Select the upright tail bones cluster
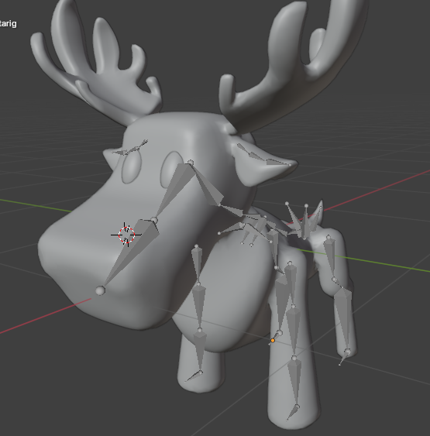430x436 pixels. tap(304, 220)
